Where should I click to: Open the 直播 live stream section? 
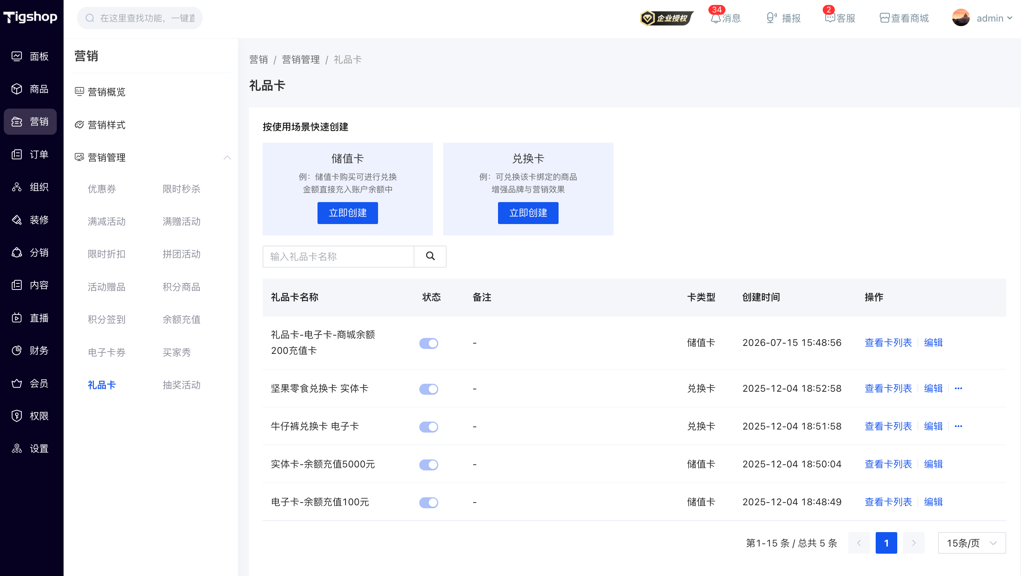30,318
